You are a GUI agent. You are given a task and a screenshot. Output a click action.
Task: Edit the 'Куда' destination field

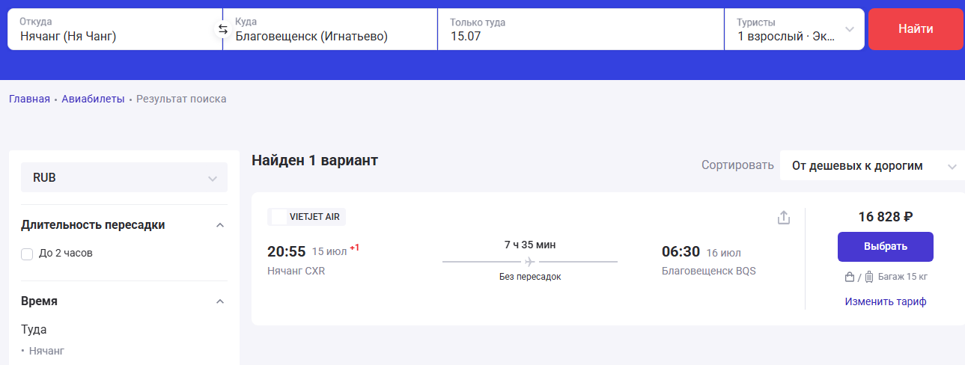329,30
